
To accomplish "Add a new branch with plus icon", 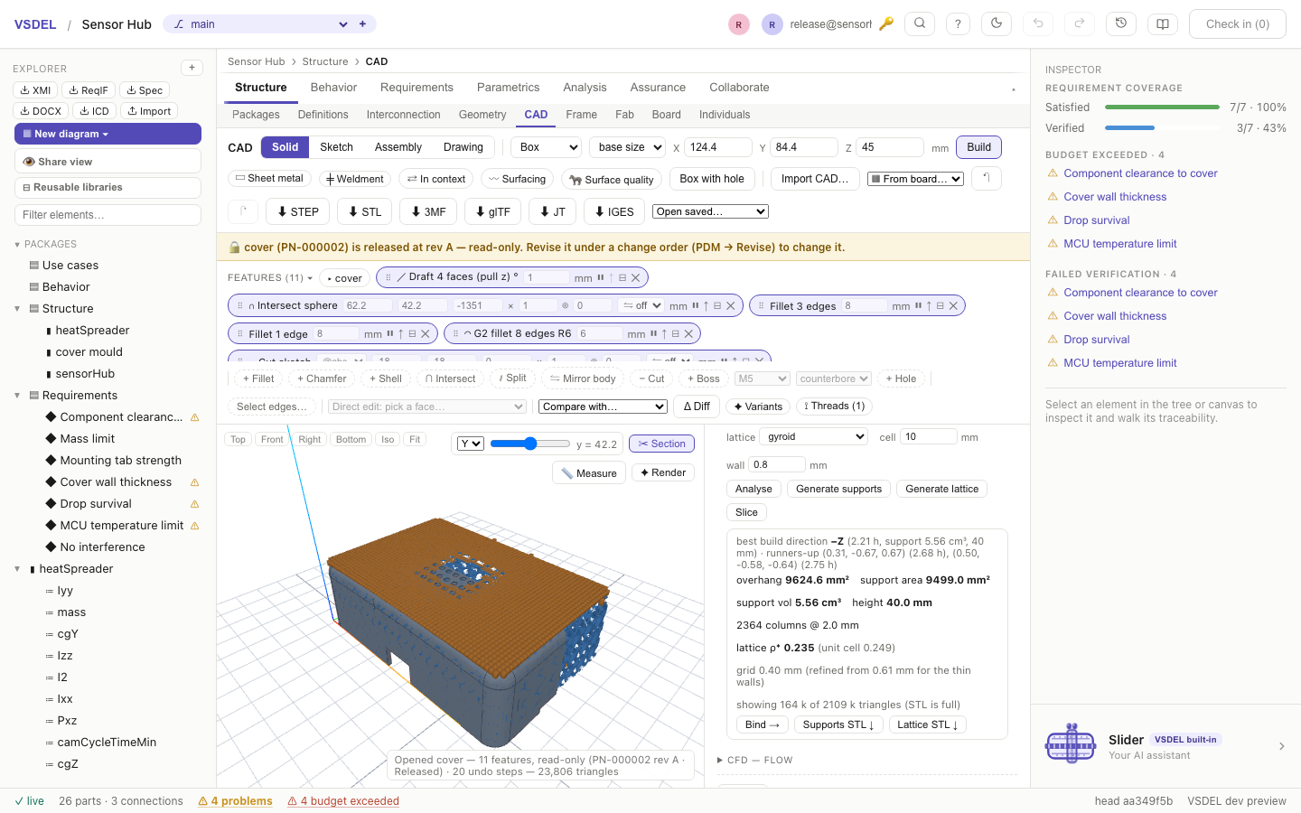I will coord(362,24).
